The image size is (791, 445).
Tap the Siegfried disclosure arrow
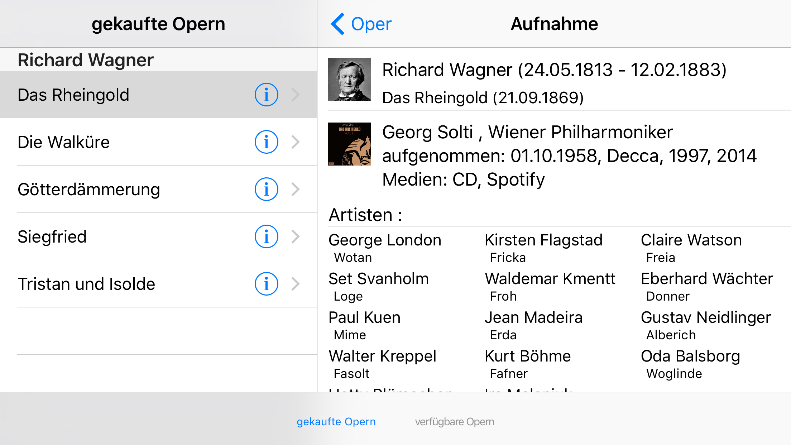point(296,236)
